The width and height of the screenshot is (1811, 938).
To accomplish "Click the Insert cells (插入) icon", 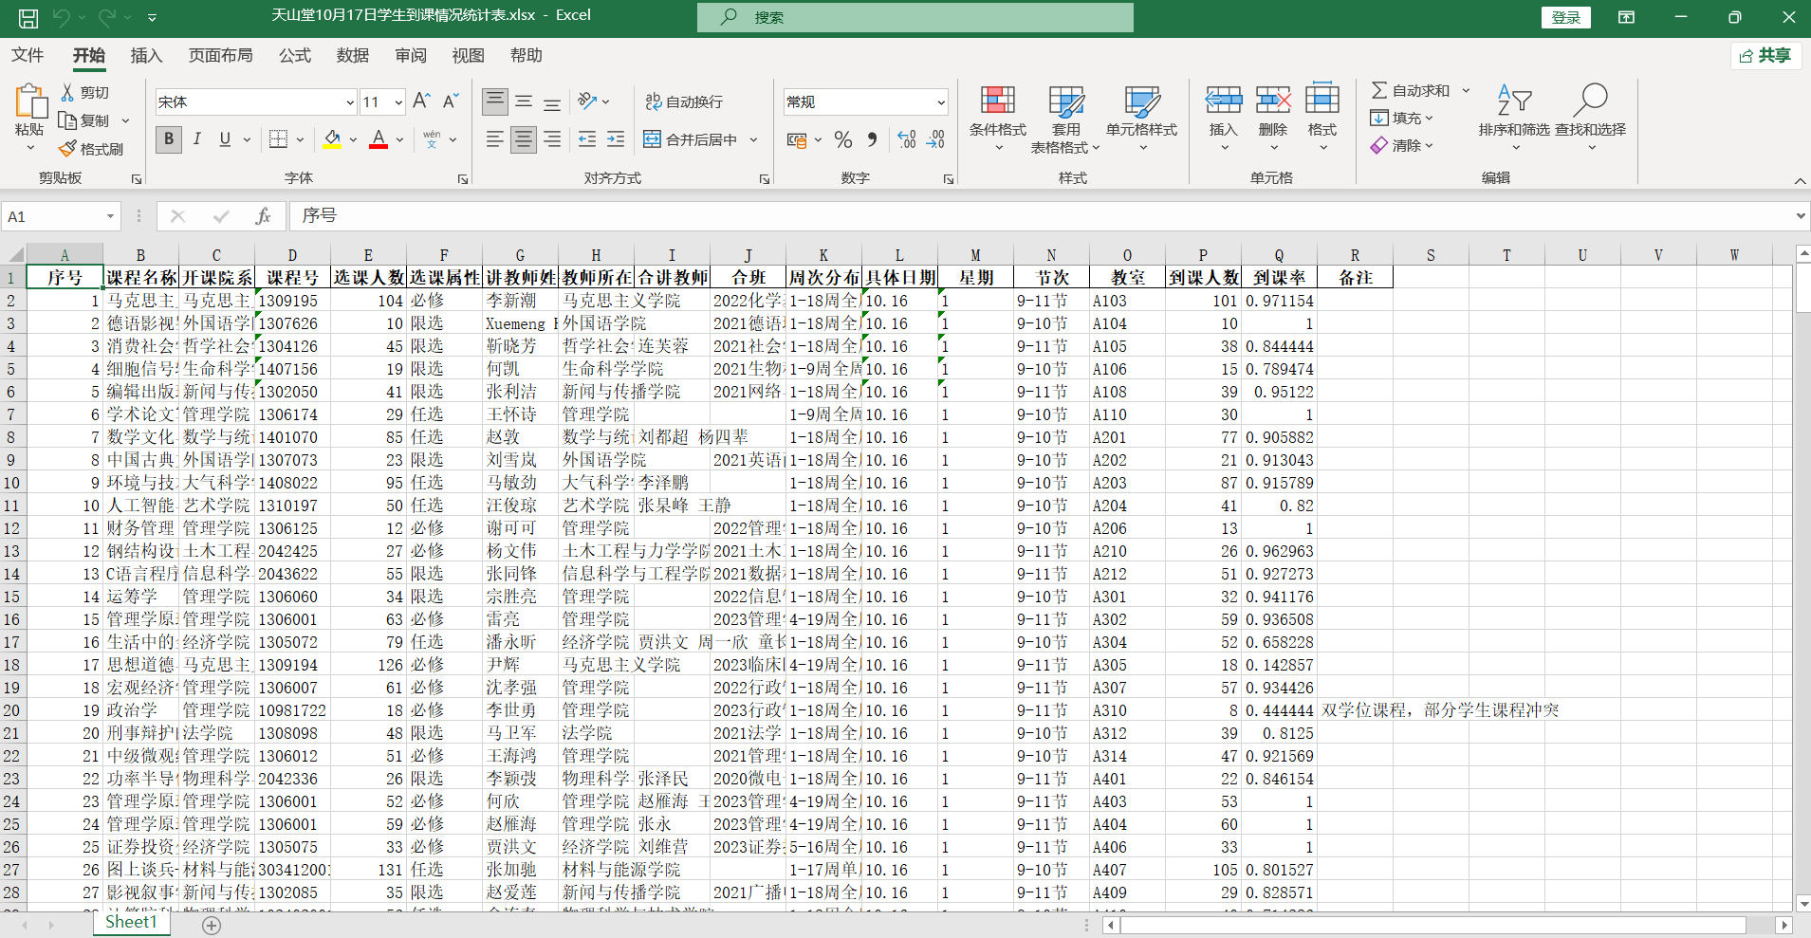I will 1224,100.
